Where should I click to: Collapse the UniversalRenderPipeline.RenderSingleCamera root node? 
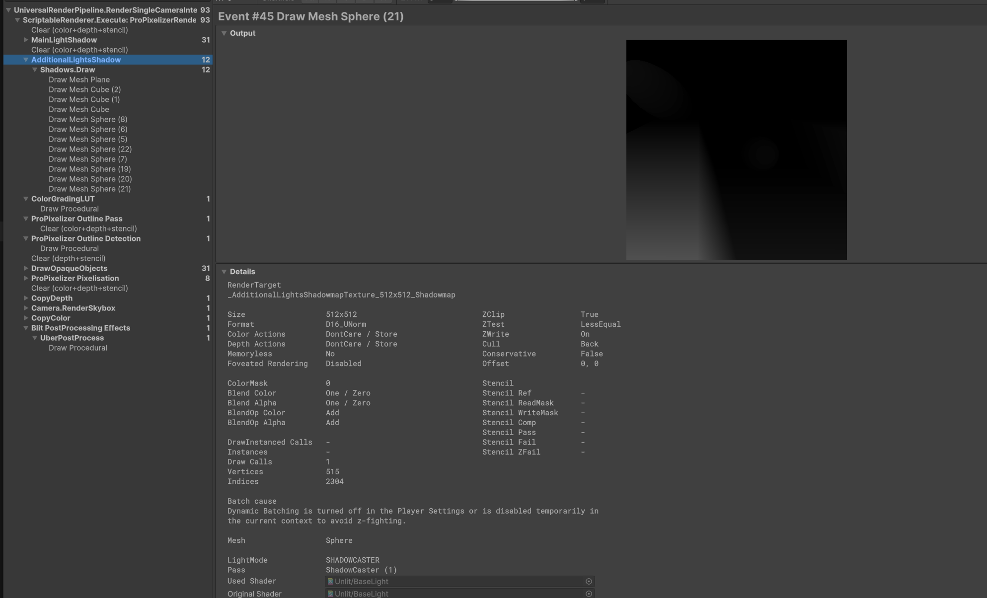8,10
